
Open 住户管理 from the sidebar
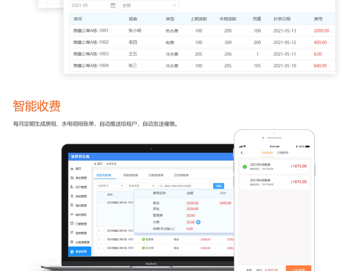[72, 187]
